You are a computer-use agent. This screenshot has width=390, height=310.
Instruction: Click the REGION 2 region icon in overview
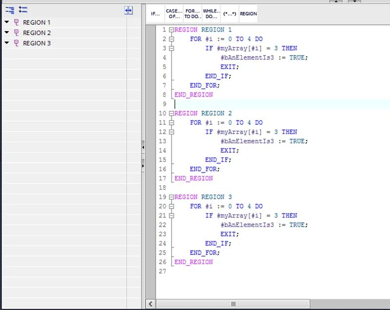[x=17, y=33]
